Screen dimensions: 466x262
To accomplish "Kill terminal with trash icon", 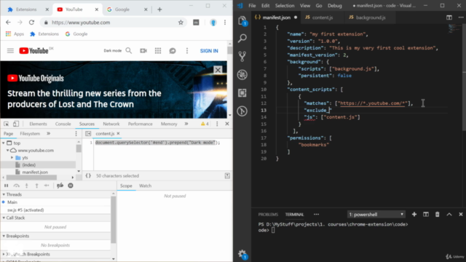I will coord(437,214).
